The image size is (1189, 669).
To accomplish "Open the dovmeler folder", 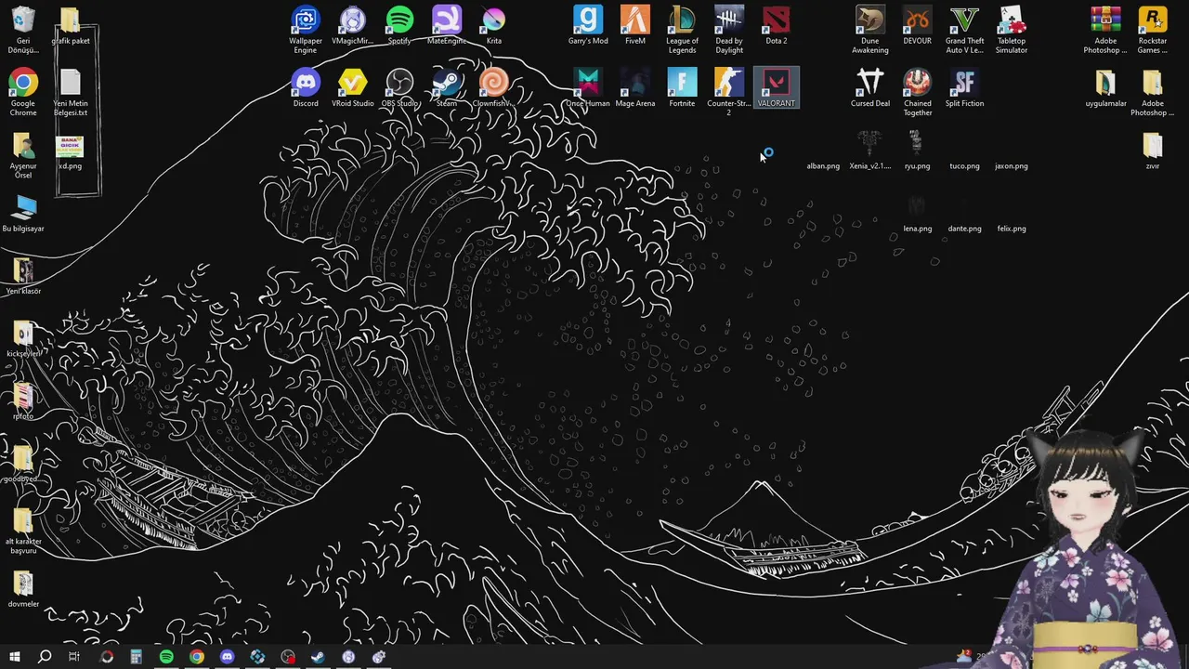I will click(x=23, y=587).
